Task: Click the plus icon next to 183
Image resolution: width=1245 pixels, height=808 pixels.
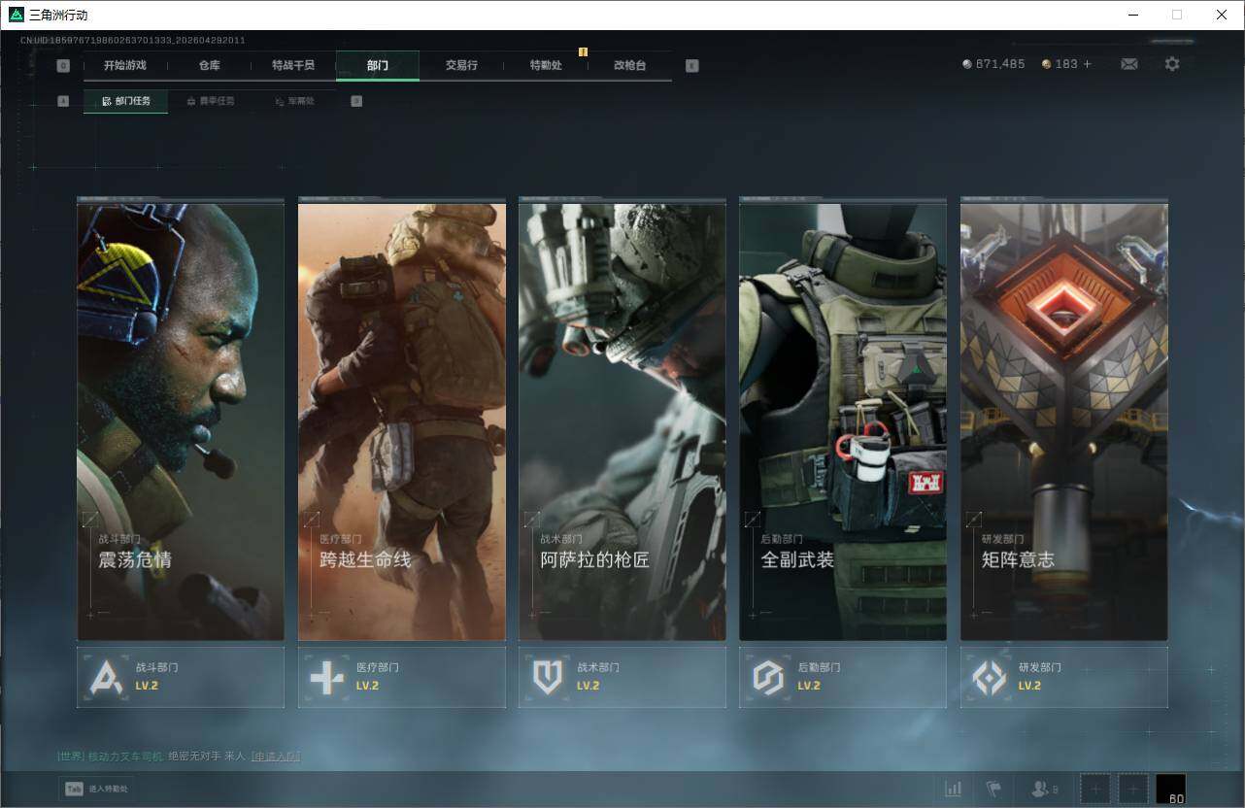Action: 1087,64
